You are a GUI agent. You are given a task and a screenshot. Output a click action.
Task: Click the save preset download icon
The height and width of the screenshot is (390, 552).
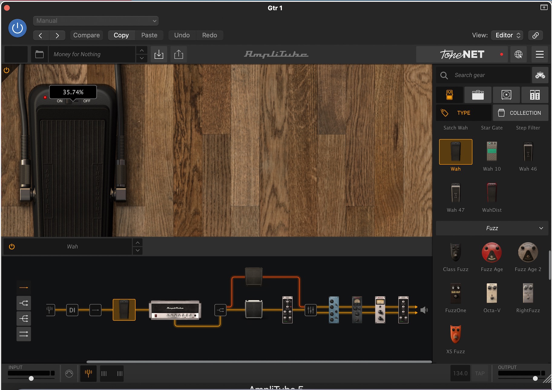(159, 54)
